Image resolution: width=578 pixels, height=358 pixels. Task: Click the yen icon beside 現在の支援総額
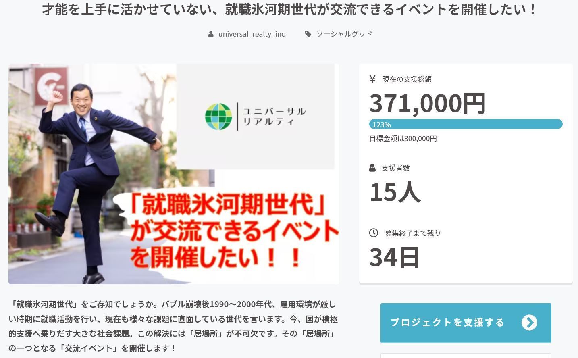point(372,79)
